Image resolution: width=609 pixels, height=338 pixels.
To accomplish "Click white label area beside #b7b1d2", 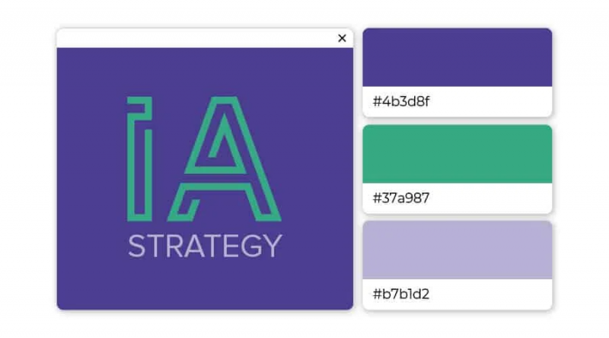I will [490, 294].
